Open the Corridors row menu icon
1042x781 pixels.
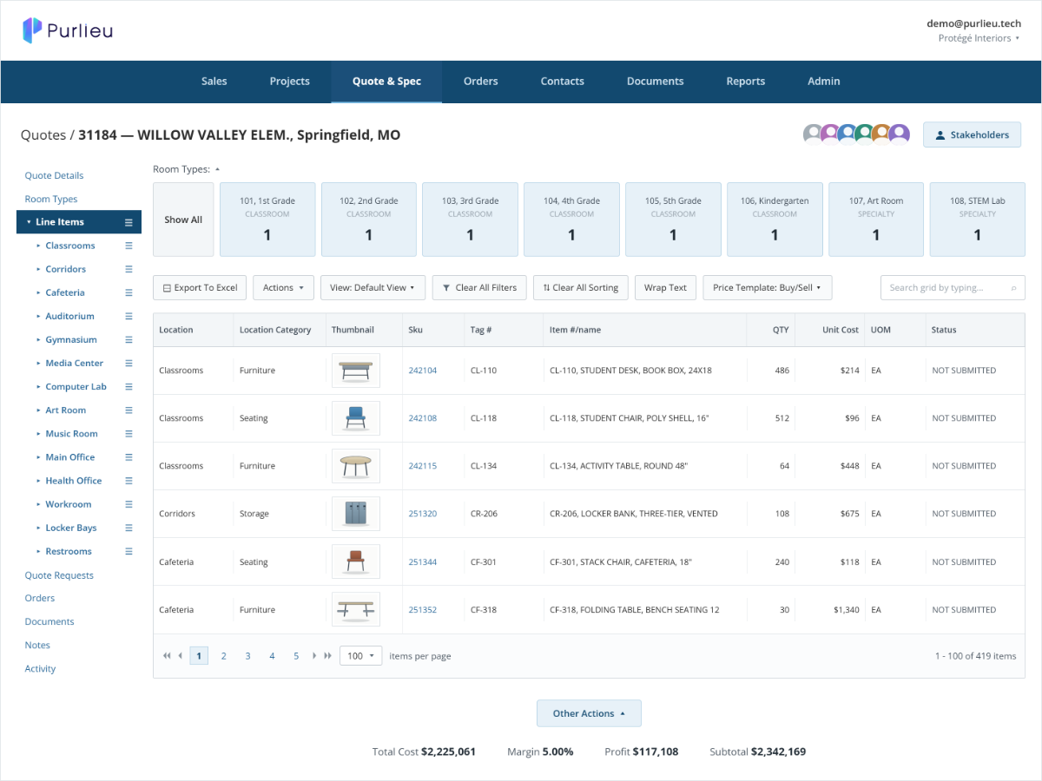[129, 269]
